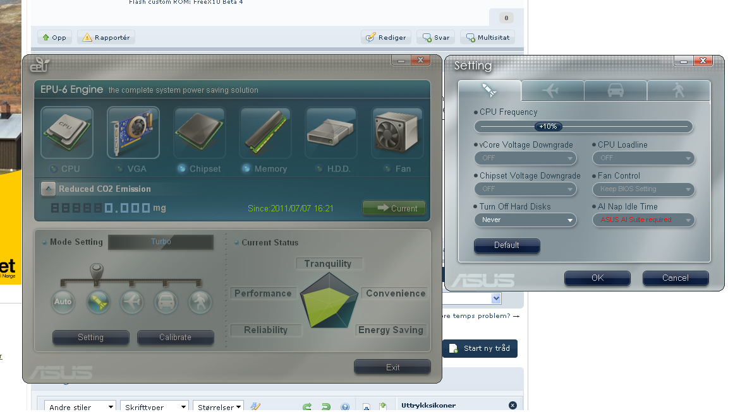Select the Chipset component icon
The height and width of the screenshot is (412, 740).
pos(199,132)
